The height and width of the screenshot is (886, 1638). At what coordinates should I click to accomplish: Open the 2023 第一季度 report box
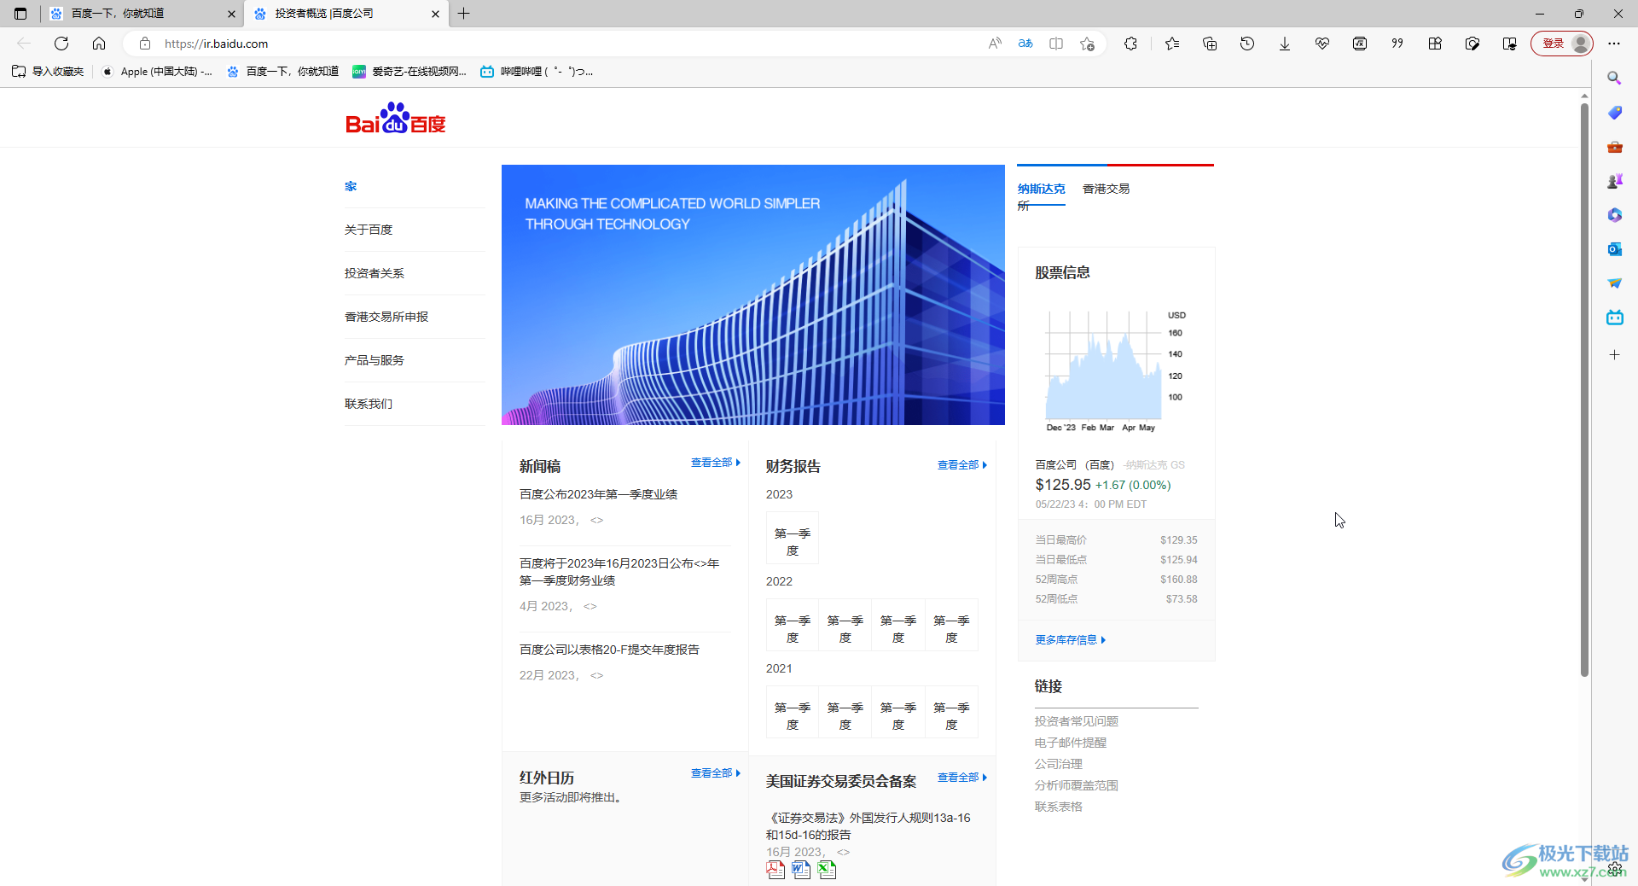793,538
